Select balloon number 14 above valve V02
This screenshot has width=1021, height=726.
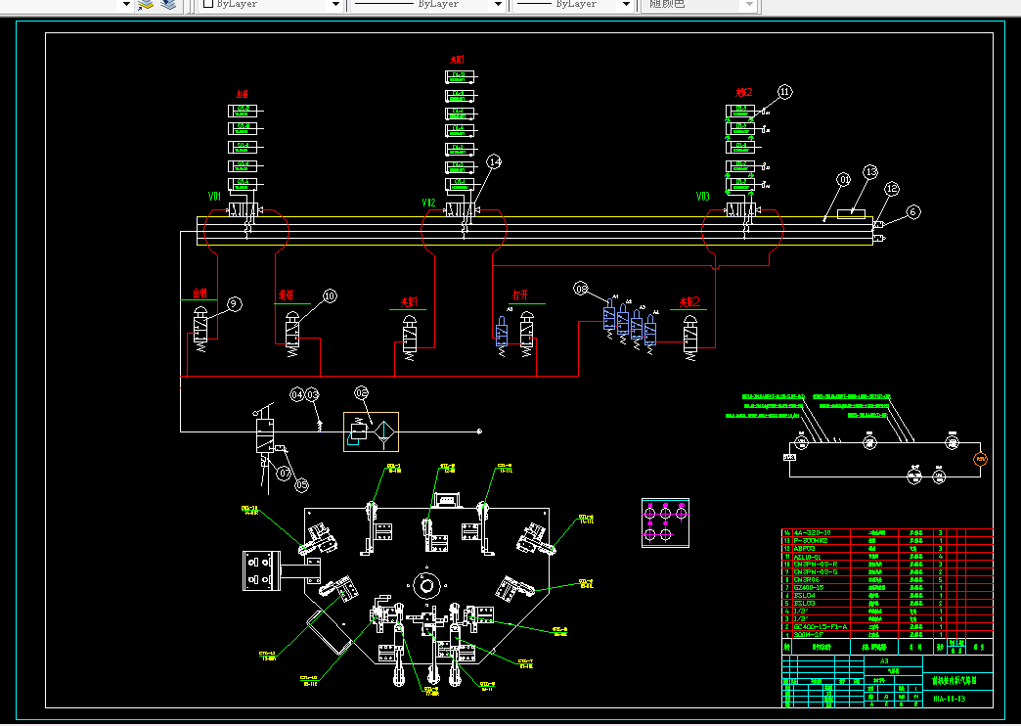coord(494,161)
